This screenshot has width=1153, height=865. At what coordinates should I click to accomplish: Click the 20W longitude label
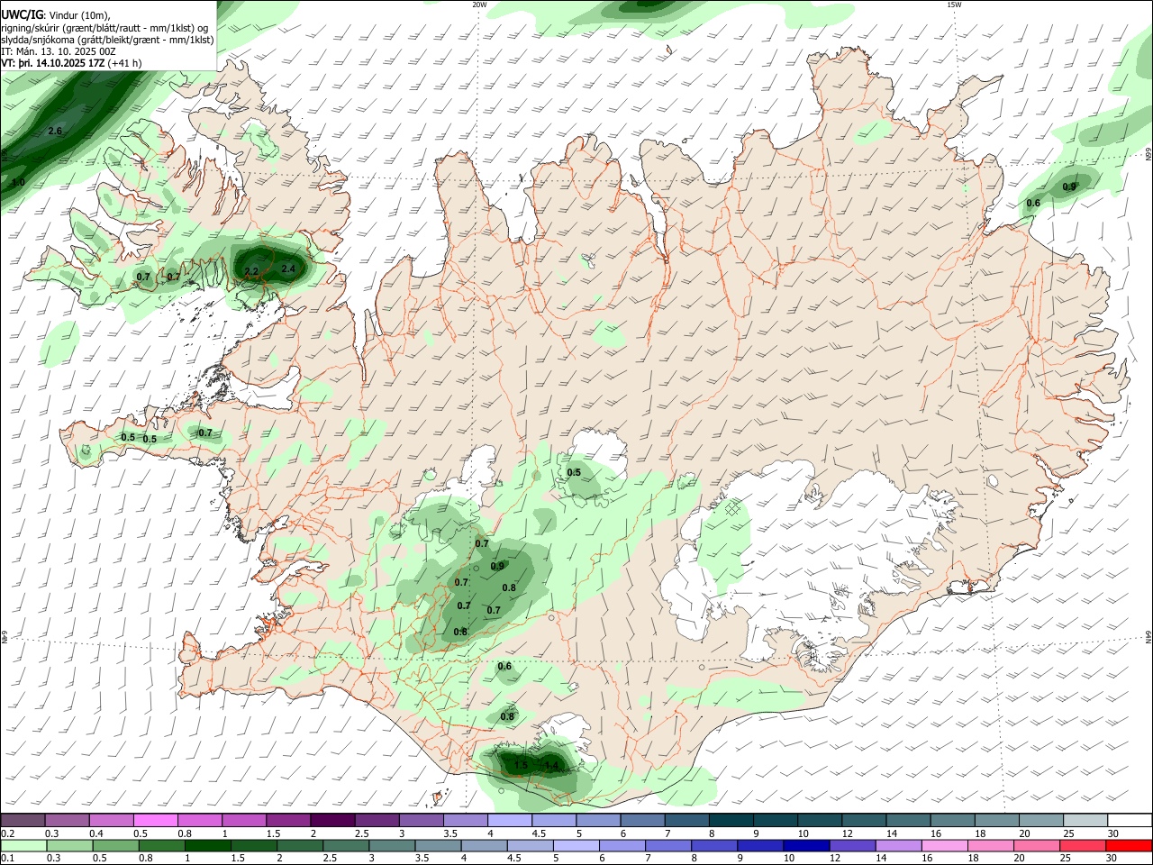point(479,5)
